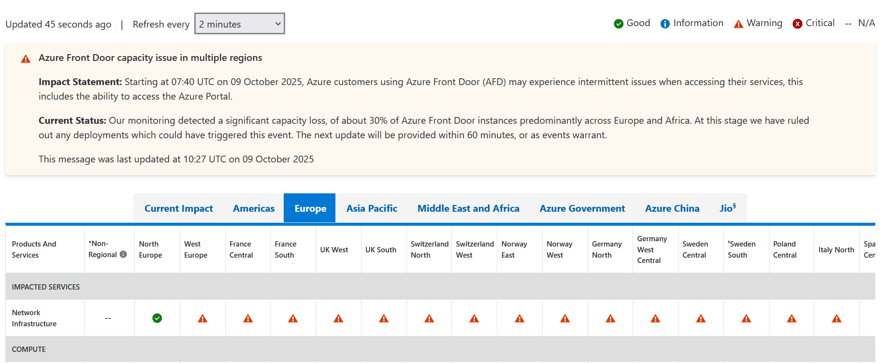The width and height of the screenshot is (883, 363).
Task: Open the Azure Government tab
Action: 582,208
